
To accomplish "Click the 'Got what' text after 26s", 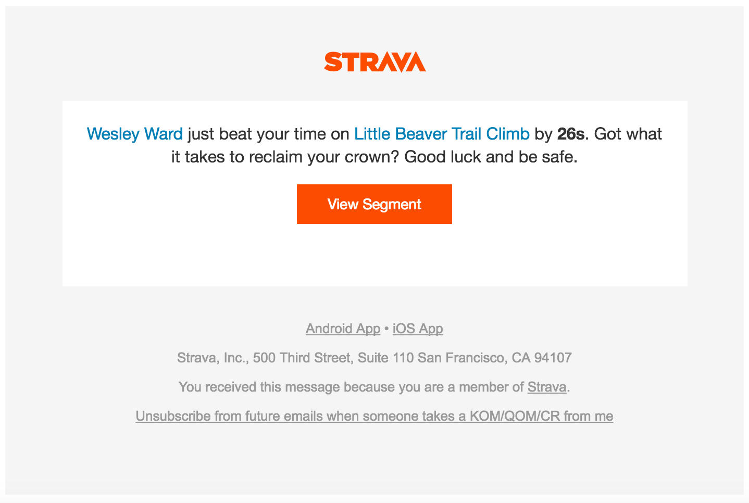I will coord(628,134).
